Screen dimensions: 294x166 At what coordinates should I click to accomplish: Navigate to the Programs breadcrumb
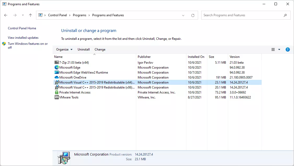(x=79, y=15)
